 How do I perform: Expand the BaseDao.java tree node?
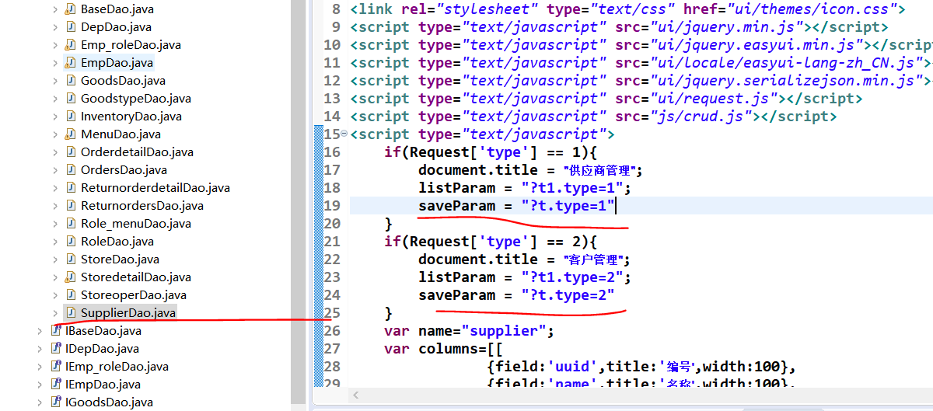click(55, 9)
